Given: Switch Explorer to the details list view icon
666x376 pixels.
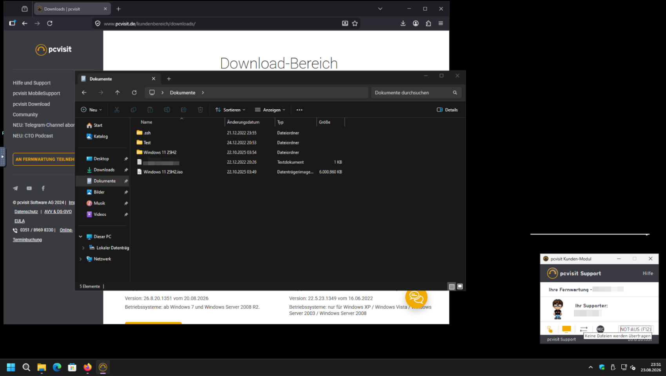Looking at the screenshot, I should [452, 287].
